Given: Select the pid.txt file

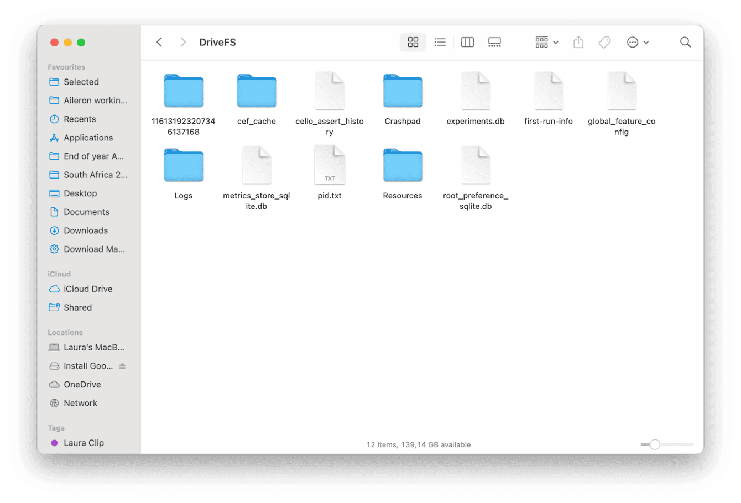Looking at the screenshot, I should [x=330, y=165].
